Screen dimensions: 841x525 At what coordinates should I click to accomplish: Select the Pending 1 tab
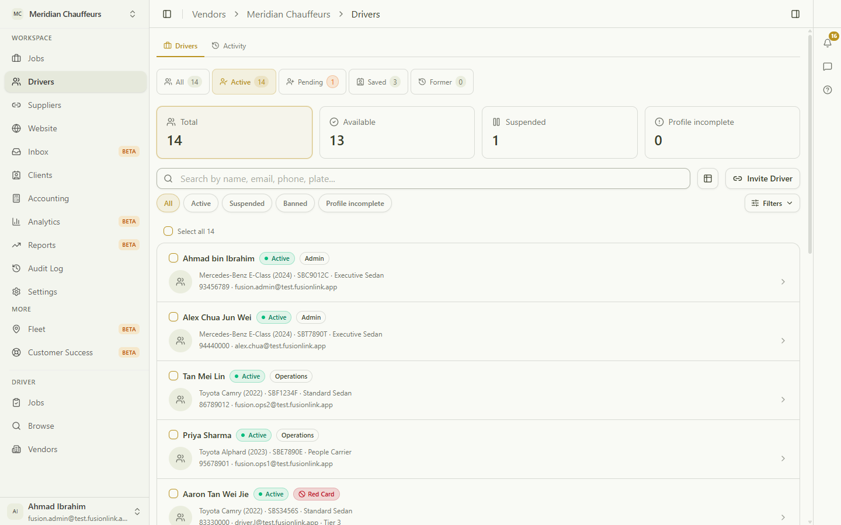[x=312, y=82]
